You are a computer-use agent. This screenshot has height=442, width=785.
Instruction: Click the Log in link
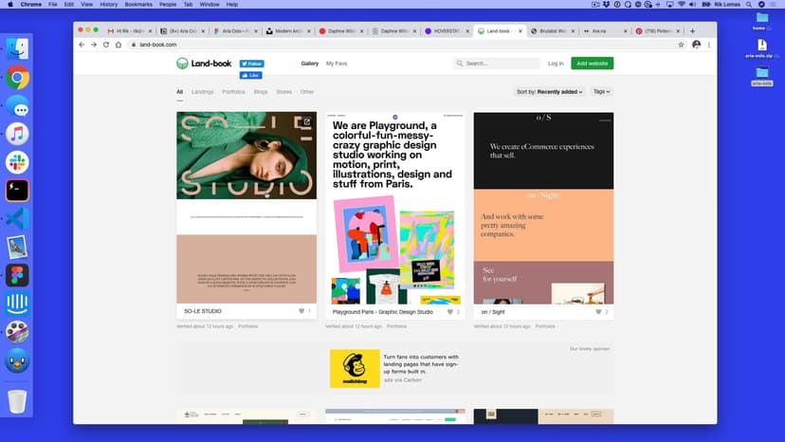(x=556, y=64)
